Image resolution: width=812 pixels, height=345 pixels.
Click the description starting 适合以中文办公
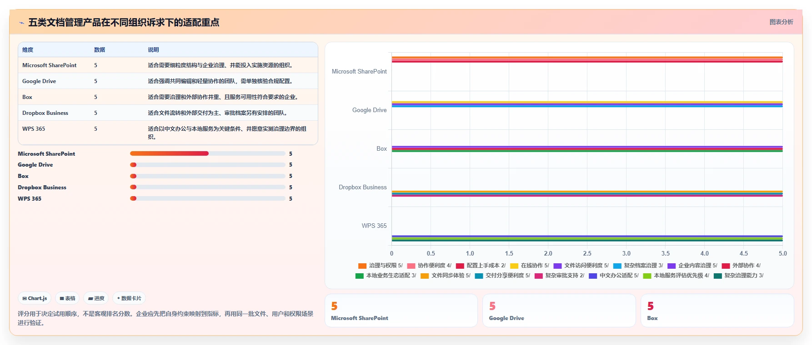[x=227, y=133]
